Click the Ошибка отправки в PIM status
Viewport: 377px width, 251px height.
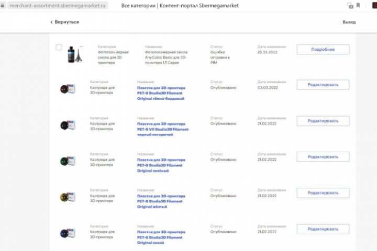click(x=220, y=58)
